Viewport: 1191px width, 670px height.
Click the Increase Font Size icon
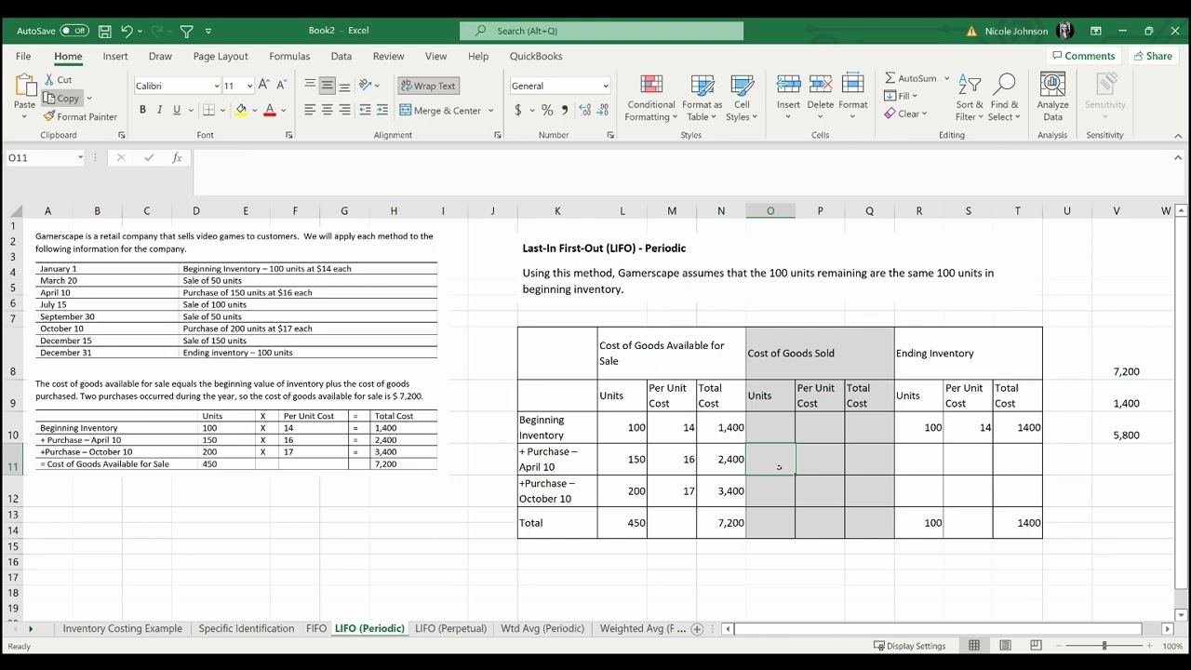(x=265, y=86)
